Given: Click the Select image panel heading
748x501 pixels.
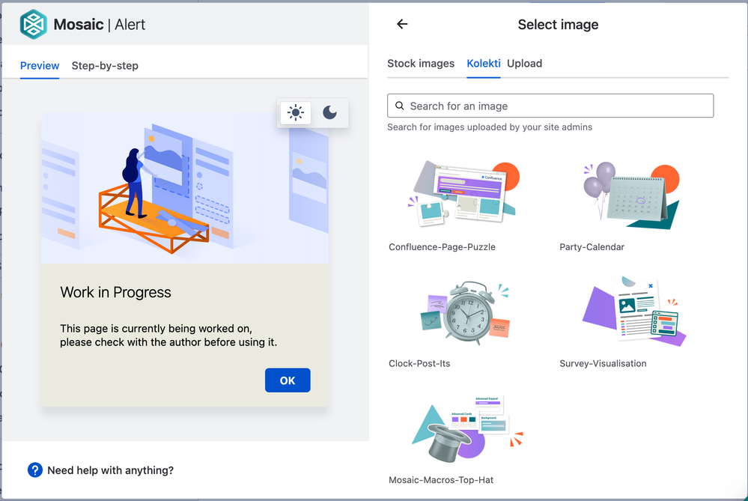Looking at the screenshot, I should click(x=558, y=24).
